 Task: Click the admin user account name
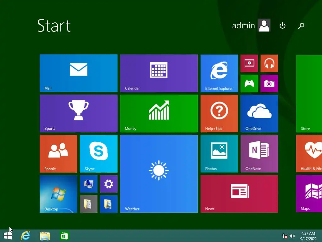[243, 26]
